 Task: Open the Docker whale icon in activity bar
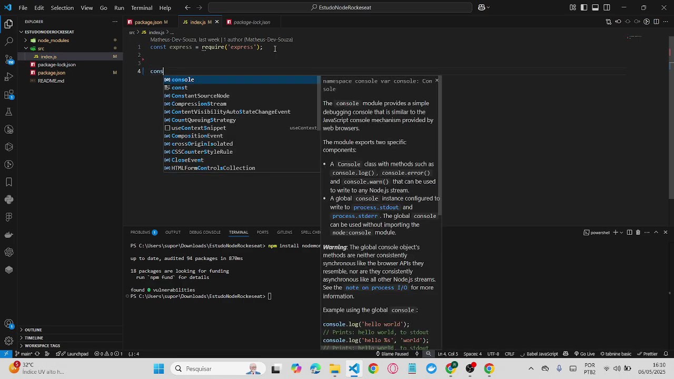tap(8, 235)
